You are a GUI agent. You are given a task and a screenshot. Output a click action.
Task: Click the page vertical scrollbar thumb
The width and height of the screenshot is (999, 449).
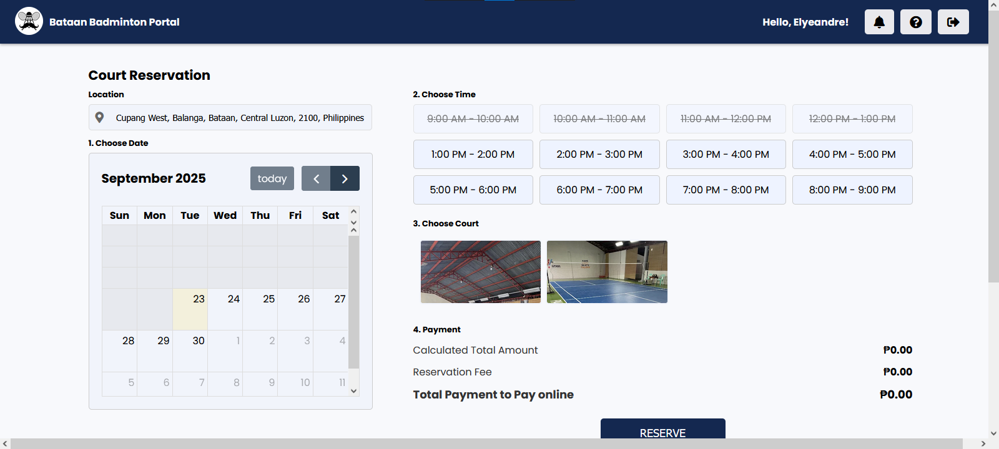[993, 147]
